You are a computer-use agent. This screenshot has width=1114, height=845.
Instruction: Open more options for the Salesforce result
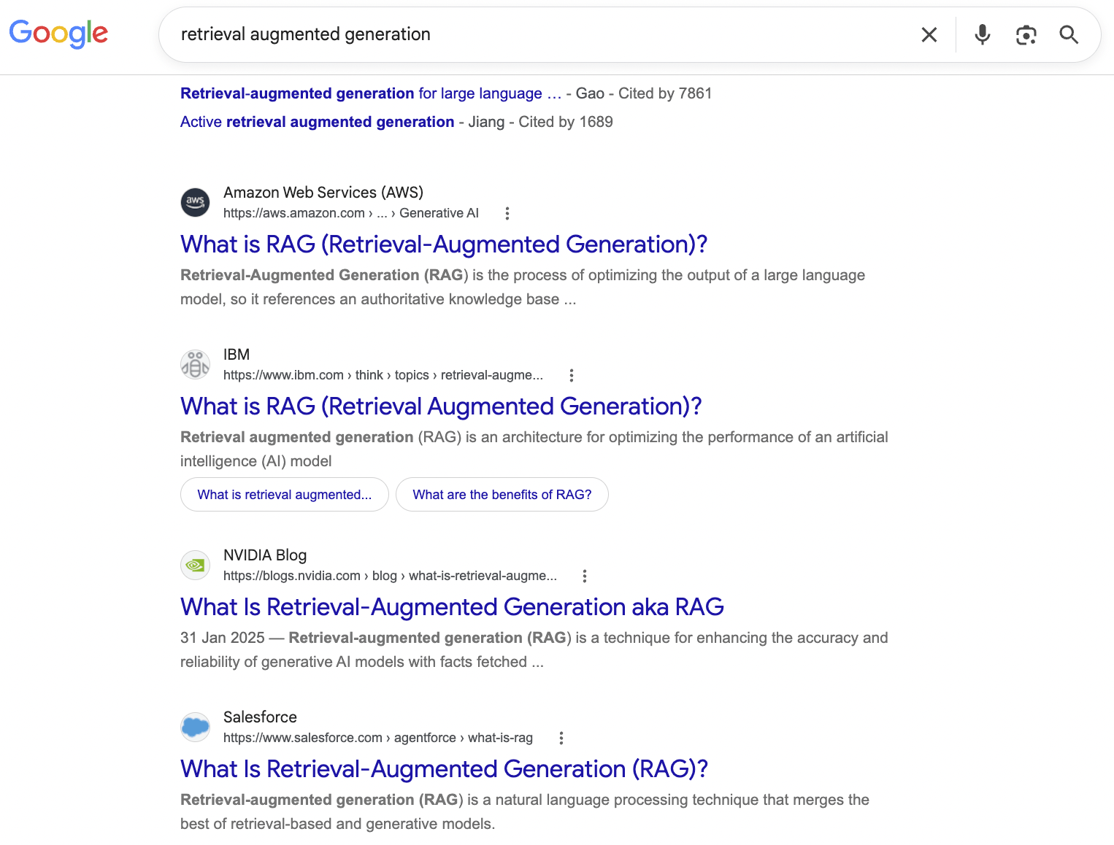tap(561, 738)
